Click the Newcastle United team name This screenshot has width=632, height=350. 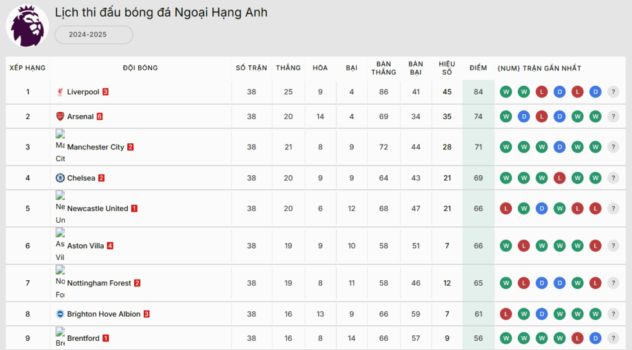point(98,209)
